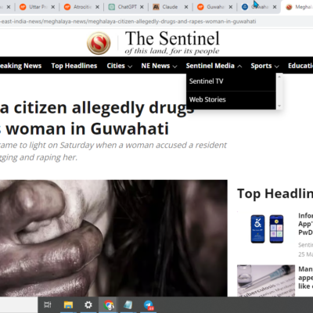Click The Sentinel masthead title
This screenshot has height=313, width=313.
point(172,38)
